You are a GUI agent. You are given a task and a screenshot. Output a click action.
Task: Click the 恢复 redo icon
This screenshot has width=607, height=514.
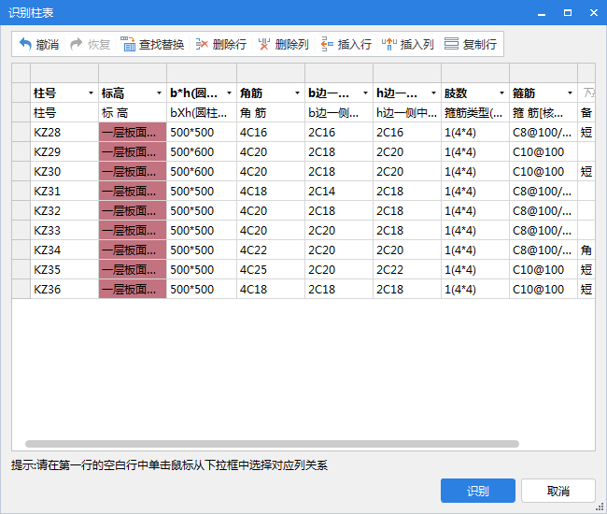[77, 44]
